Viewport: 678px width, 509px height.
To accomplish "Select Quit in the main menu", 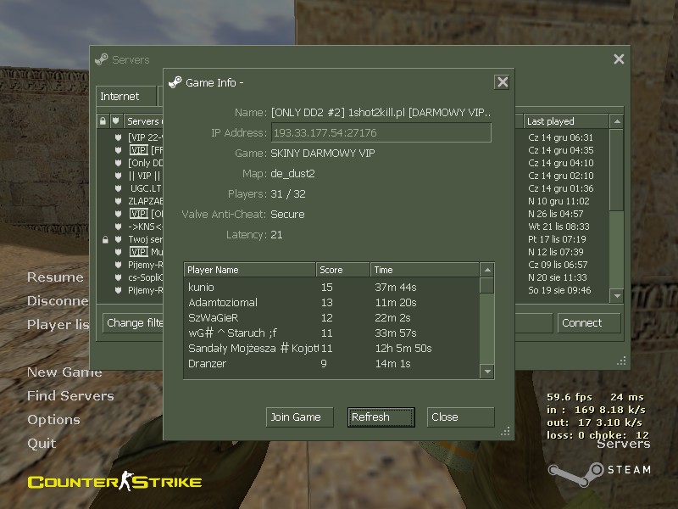I will pyautogui.click(x=42, y=443).
